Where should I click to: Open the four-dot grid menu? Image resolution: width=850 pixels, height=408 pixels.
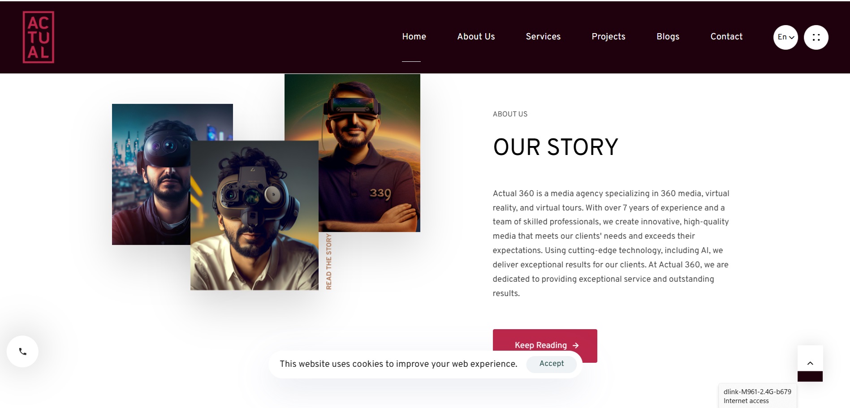pos(816,37)
